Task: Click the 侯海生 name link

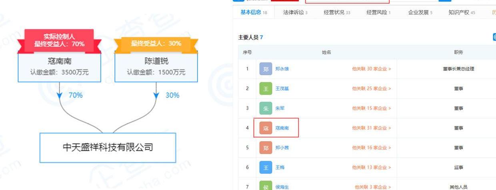Action: click(x=282, y=187)
